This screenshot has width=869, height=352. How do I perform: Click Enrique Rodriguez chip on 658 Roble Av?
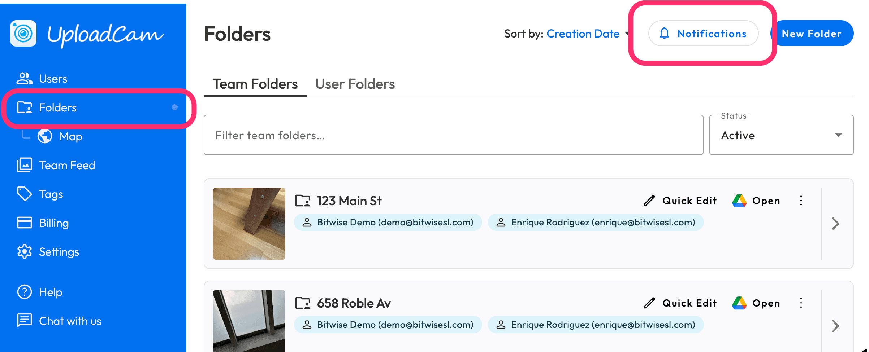tap(596, 325)
